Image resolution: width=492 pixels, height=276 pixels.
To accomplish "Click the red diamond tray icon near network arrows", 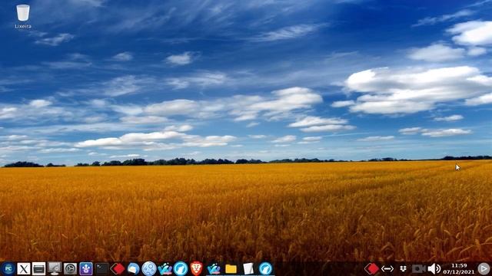I will [372, 268].
